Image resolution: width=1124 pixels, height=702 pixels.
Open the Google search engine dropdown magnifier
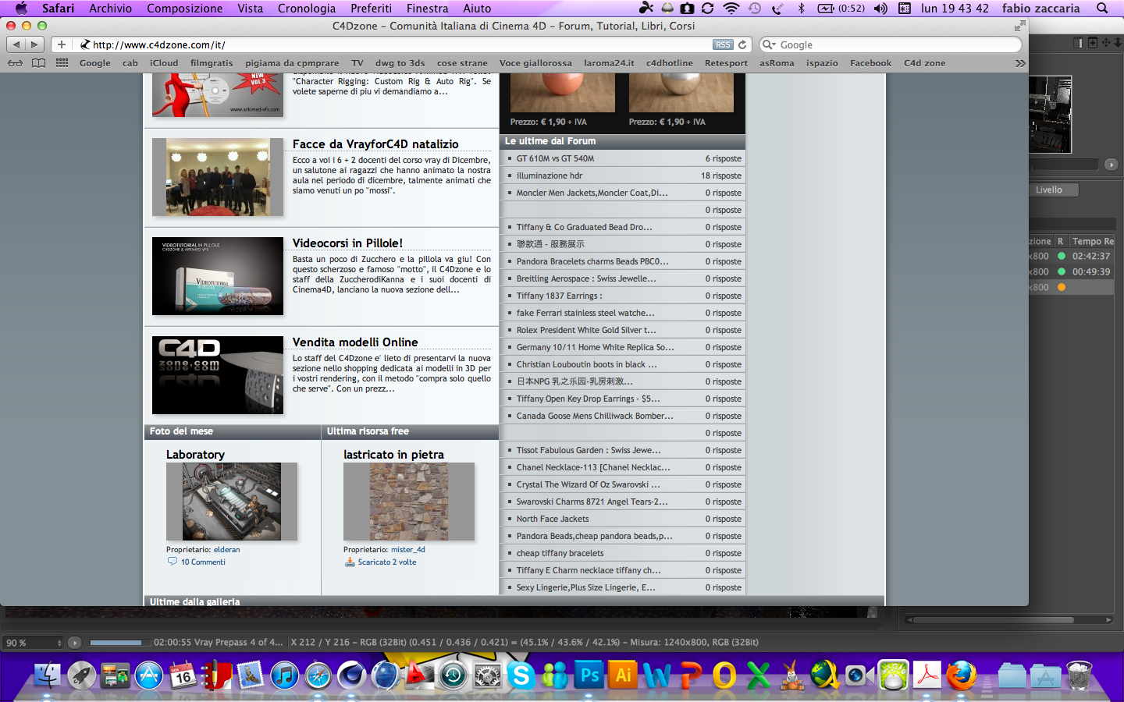(x=769, y=44)
